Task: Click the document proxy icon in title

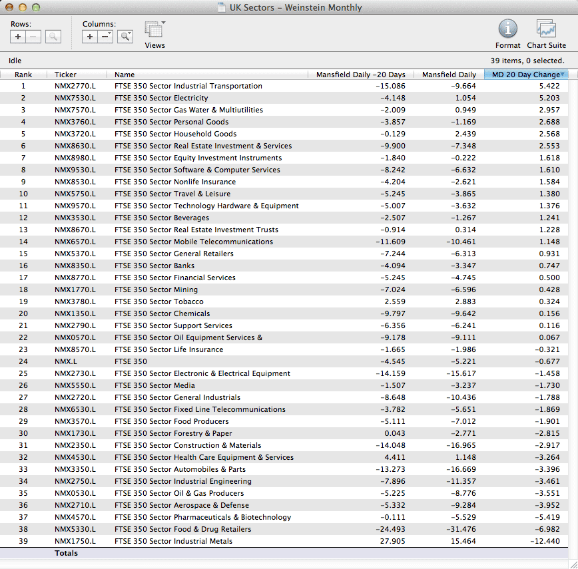Action: tap(222, 8)
